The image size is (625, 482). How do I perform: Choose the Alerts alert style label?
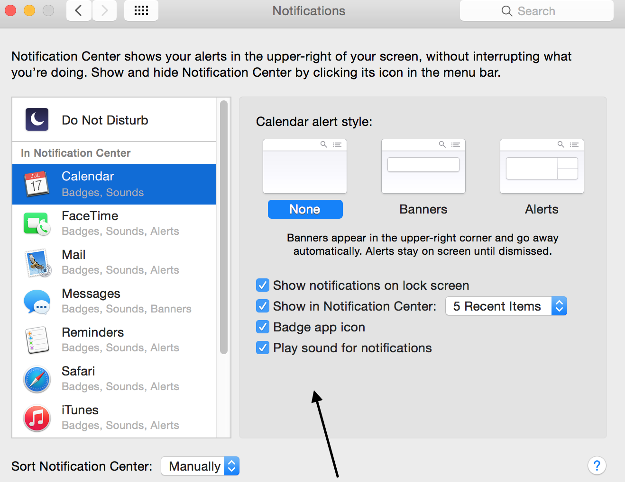(x=542, y=209)
